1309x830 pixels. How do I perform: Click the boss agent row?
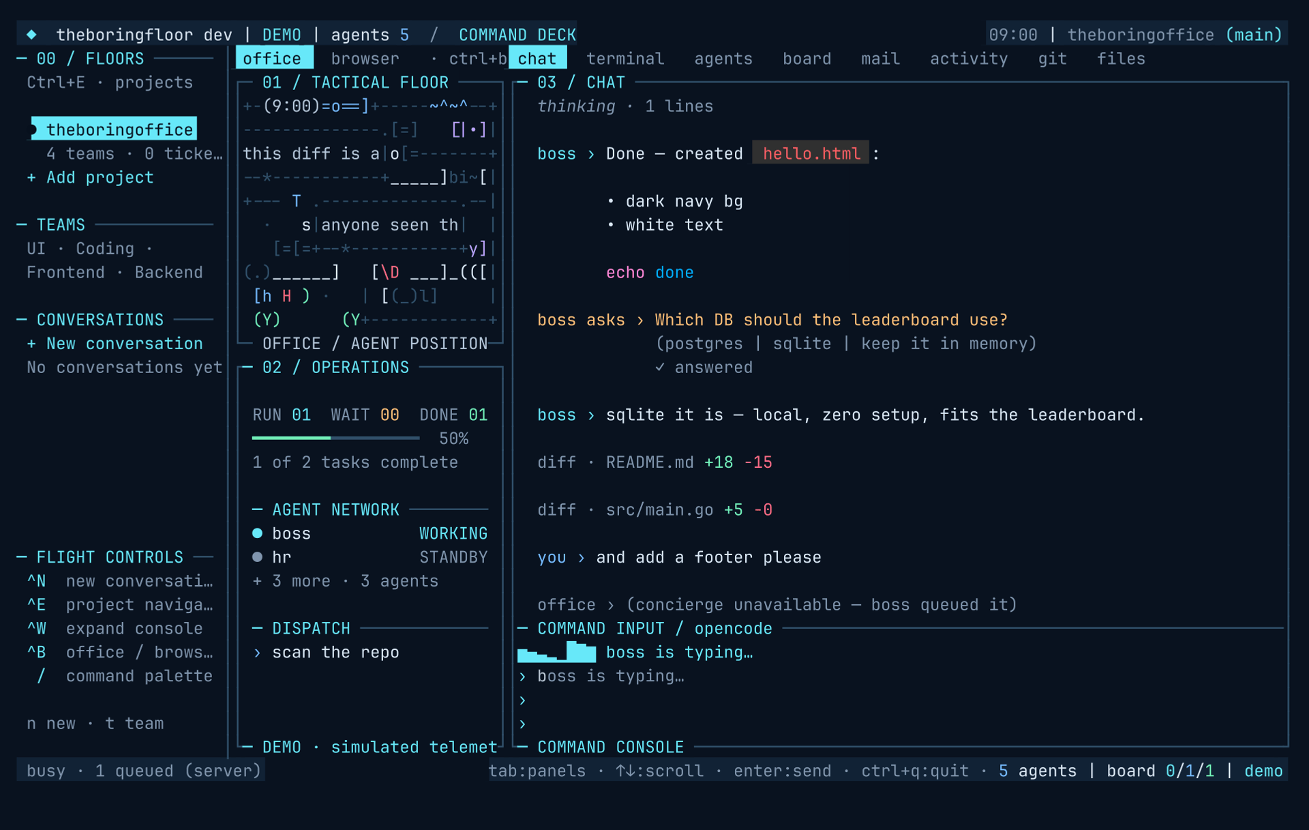pos(370,533)
